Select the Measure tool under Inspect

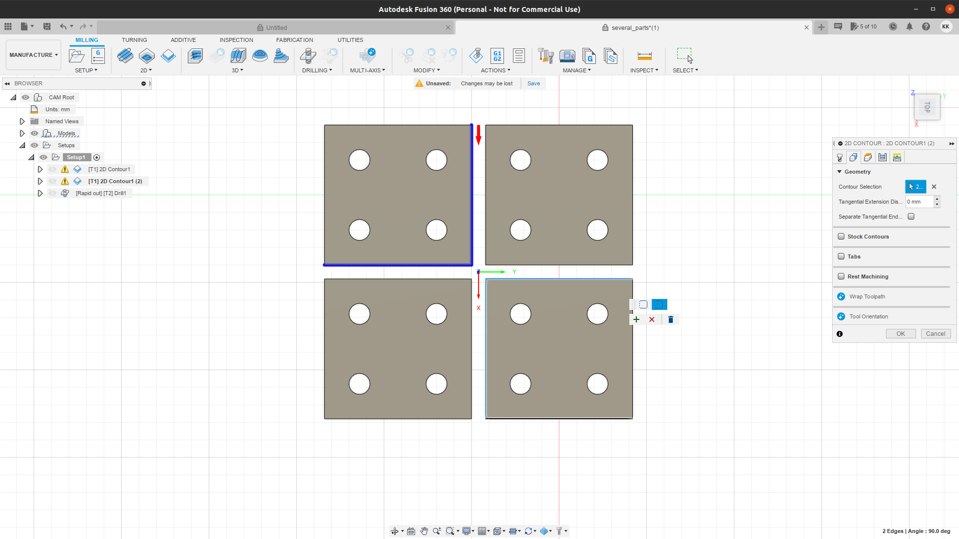(644, 55)
